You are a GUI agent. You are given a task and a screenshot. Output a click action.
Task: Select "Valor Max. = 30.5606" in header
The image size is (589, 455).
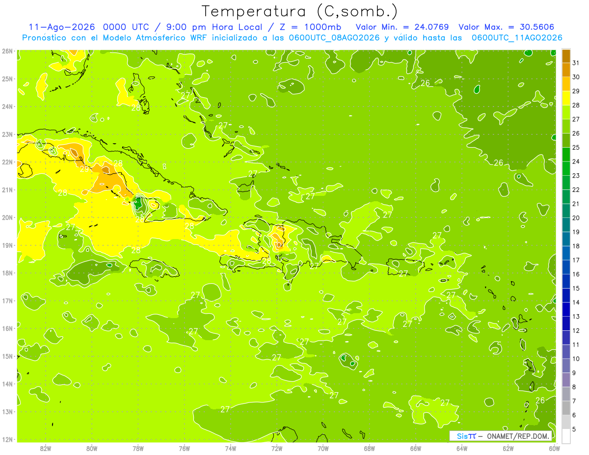click(x=506, y=27)
